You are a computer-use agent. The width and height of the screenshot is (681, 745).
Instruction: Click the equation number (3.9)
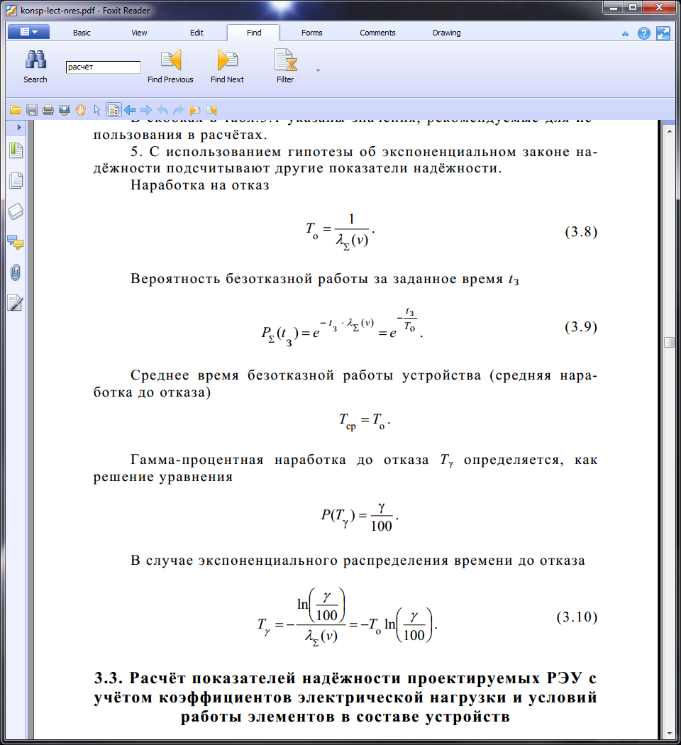pyautogui.click(x=581, y=326)
